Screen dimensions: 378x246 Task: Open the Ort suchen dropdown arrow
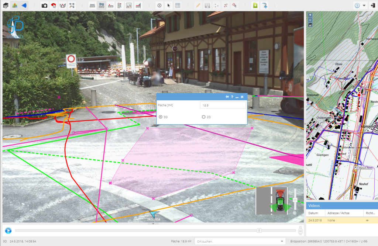(x=282, y=241)
